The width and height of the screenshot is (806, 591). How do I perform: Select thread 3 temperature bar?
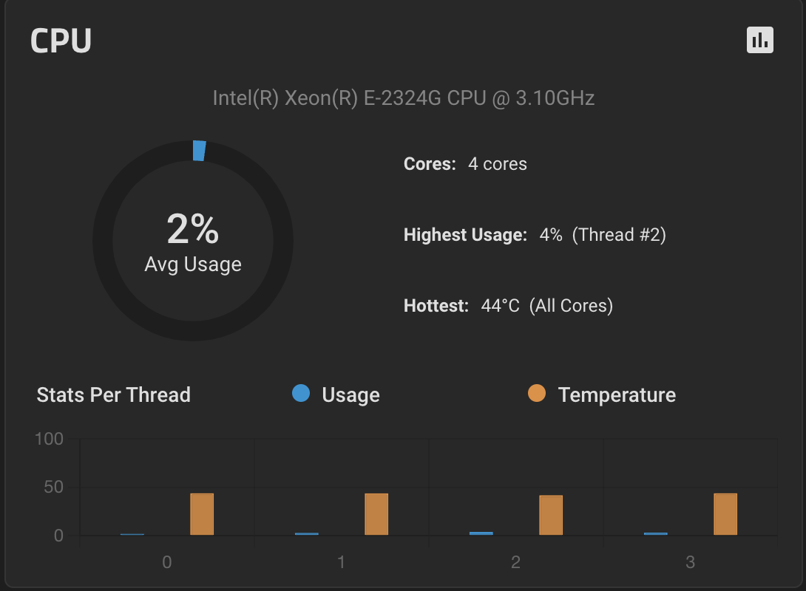pos(725,514)
